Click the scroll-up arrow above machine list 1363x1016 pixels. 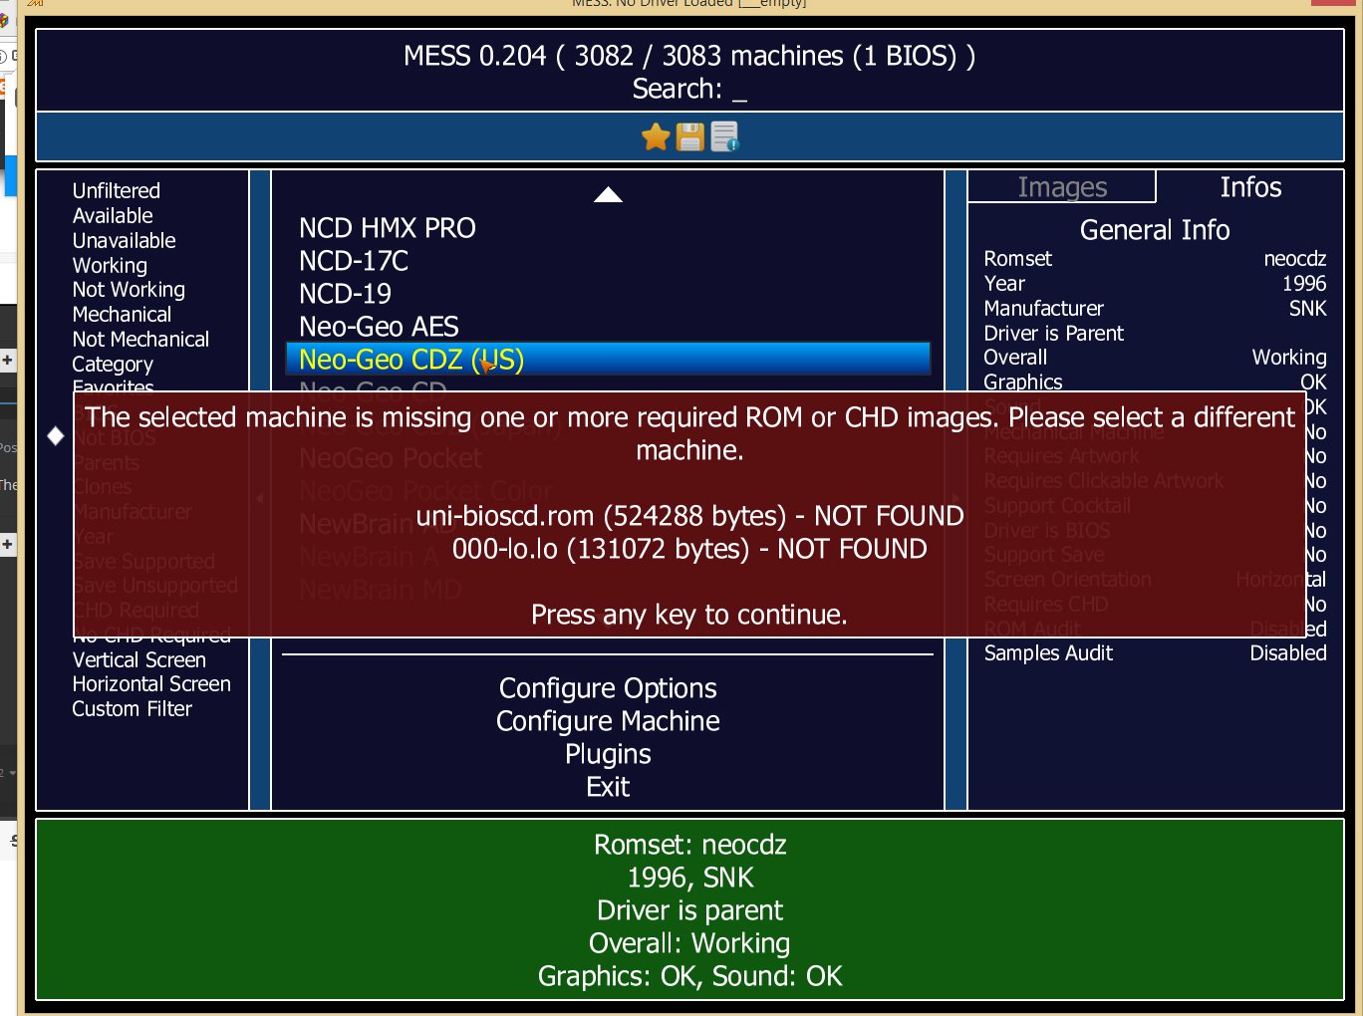point(608,195)
